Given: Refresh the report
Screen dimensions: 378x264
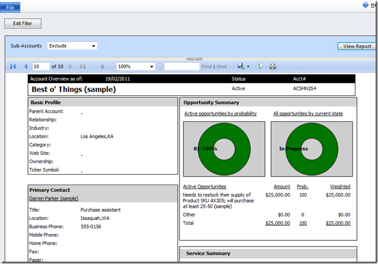Looking at the screenshot, I should [260, 67].
